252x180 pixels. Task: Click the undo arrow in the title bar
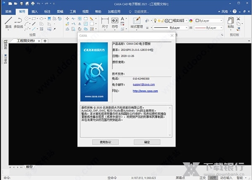pos(38,3)
